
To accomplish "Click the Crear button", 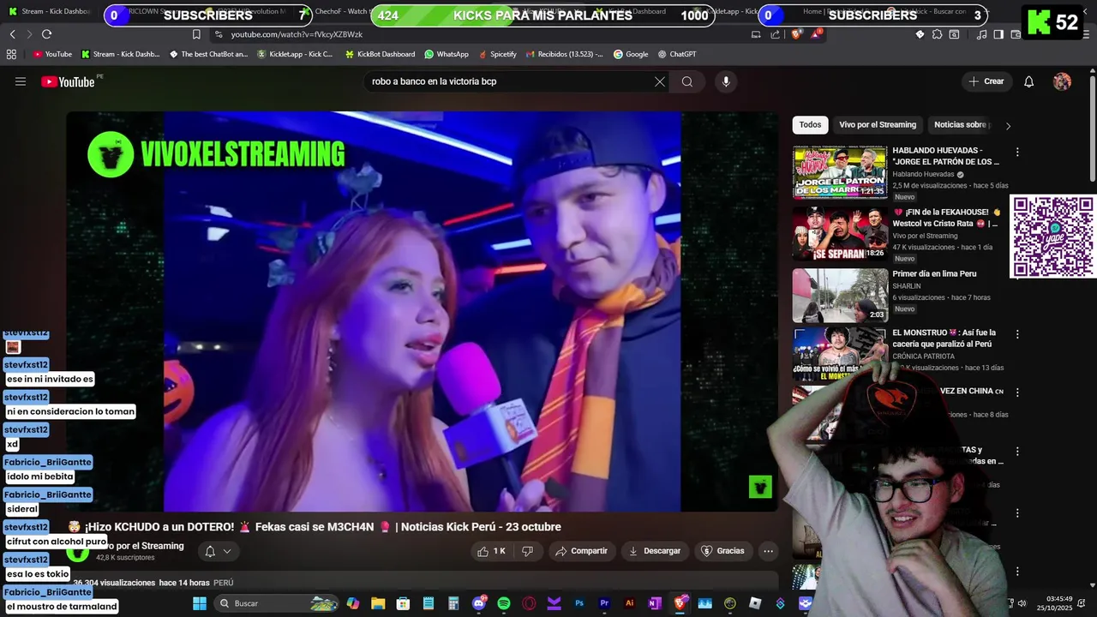I will pos(986,81).
